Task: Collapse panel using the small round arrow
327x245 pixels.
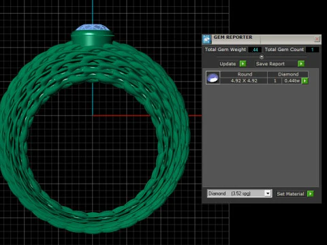Action: coord(262,56)
